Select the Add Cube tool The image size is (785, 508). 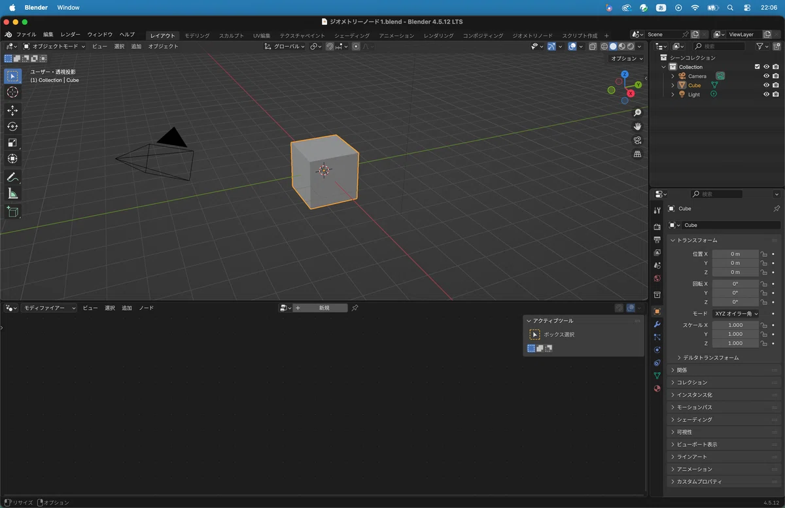pos(12,211)
